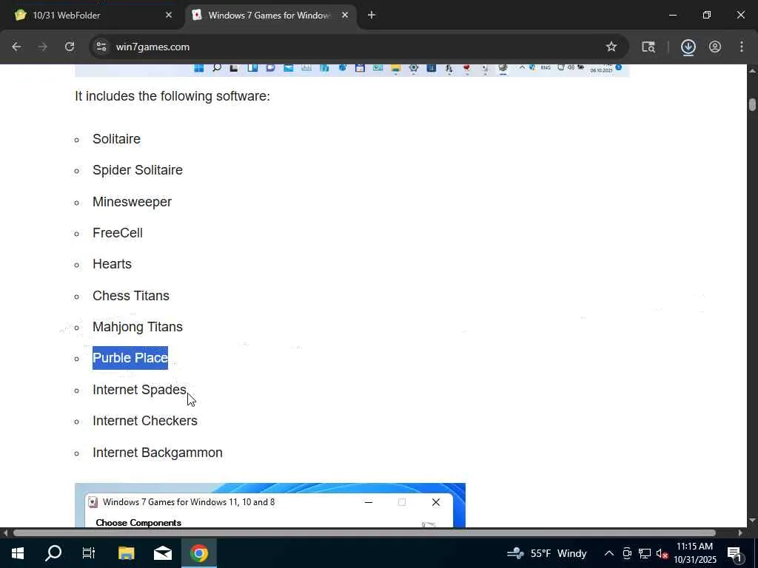758x568 pixels.
Task: Click the highlighted "Purble Place" text
Action: click(130, 358)
